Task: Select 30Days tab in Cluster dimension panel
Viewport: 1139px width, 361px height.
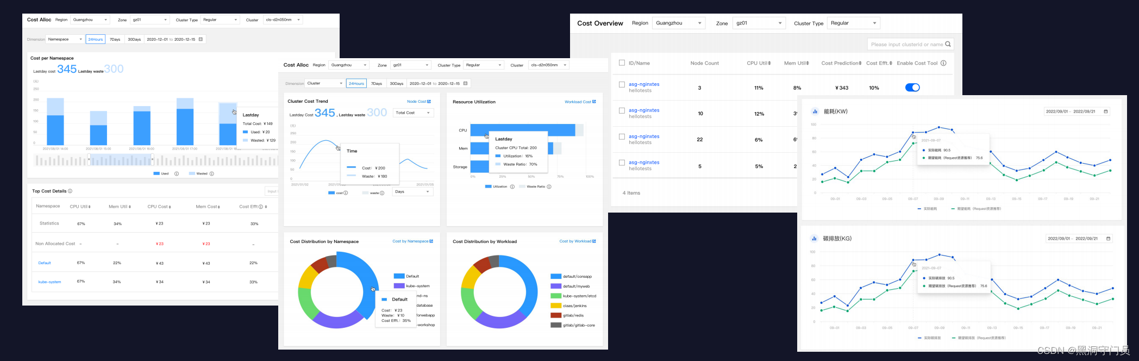Action: (397, 83)
